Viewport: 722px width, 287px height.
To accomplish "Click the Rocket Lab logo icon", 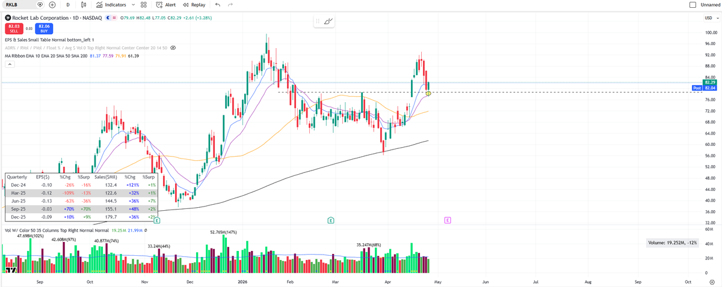I will pyautogui.click(x=8, y=18).
